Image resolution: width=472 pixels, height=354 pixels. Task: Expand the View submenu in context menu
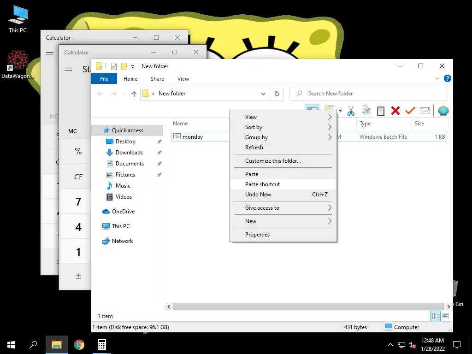pyautogui.click(x=283, y=117)
